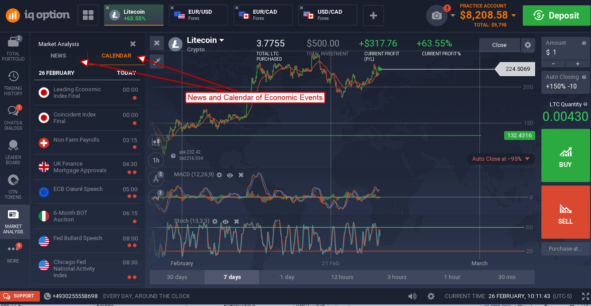Click Close position button

pyautogui.click(x=499, y=45)
